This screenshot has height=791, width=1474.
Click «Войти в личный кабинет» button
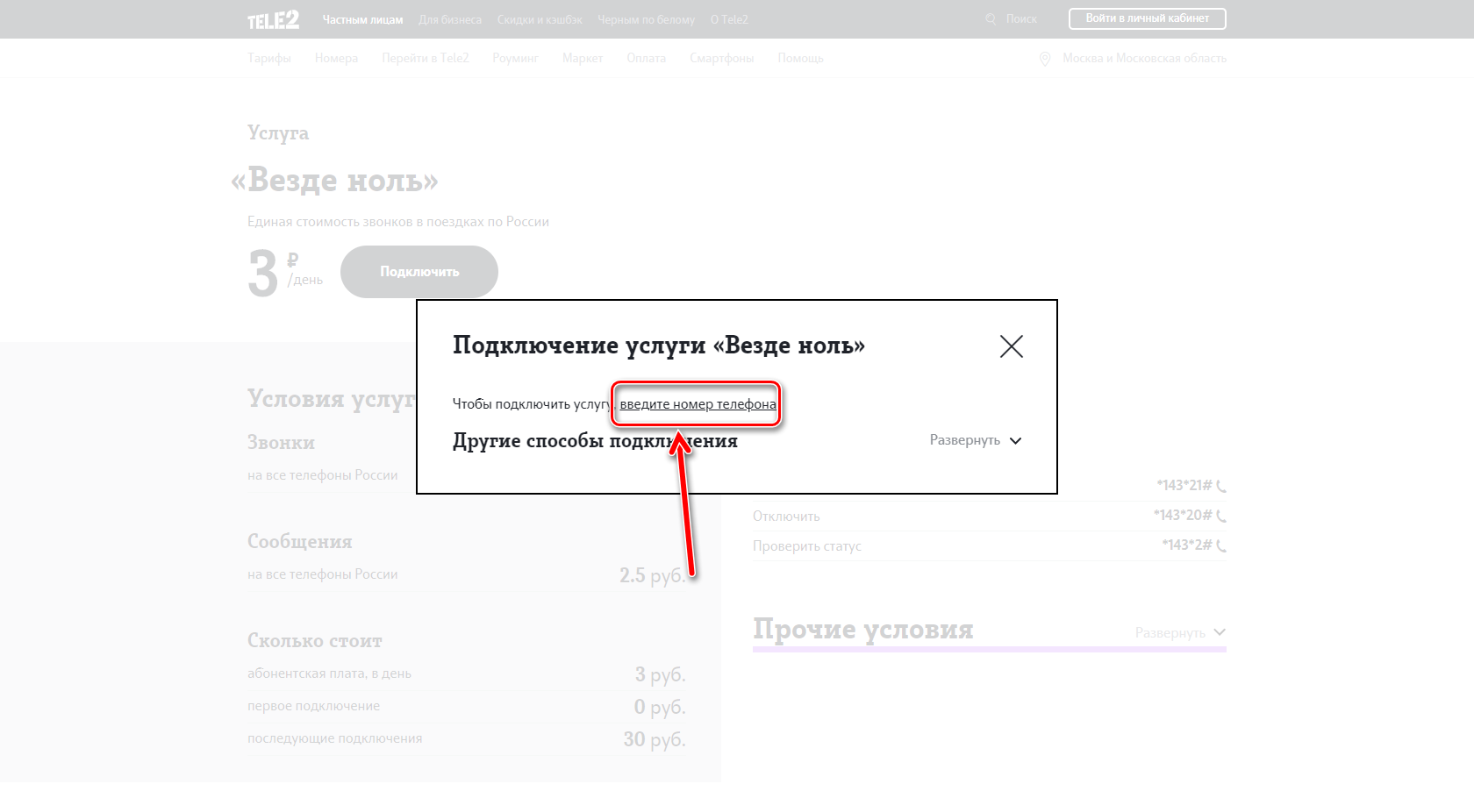click(1148, 18)
